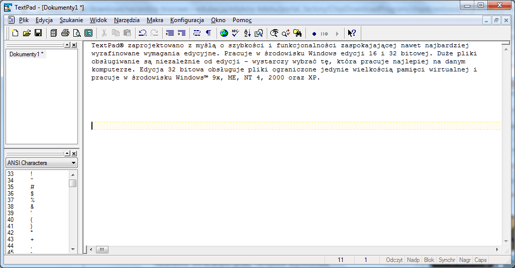515x268 pixels.
Task: Open the Plik menu
Action: tap(24, 20)
